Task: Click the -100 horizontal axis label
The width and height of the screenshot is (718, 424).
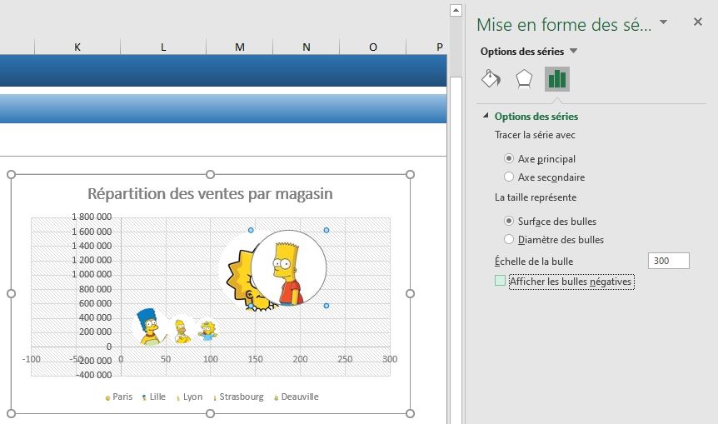Action: point(31,359)
